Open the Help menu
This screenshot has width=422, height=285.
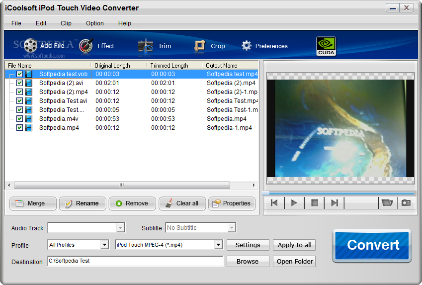point(125,23)
